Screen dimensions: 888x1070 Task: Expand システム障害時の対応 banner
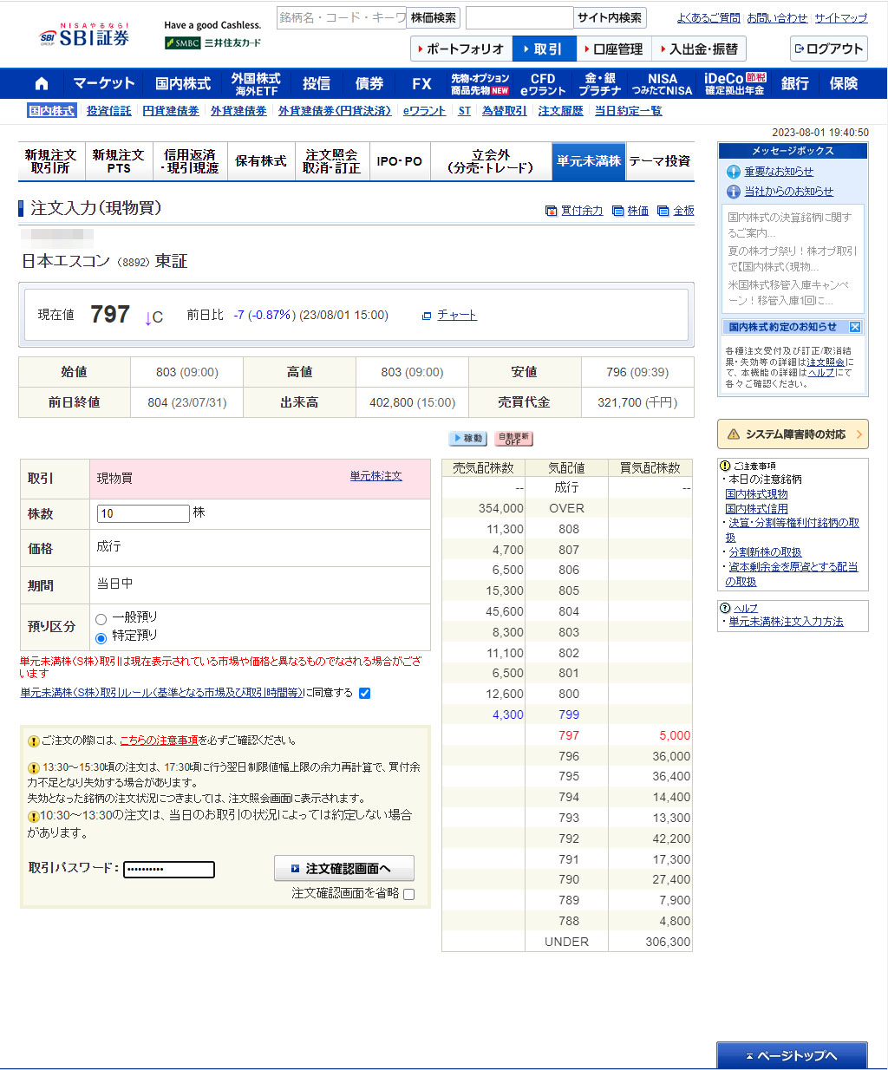(x=793, y=434)
